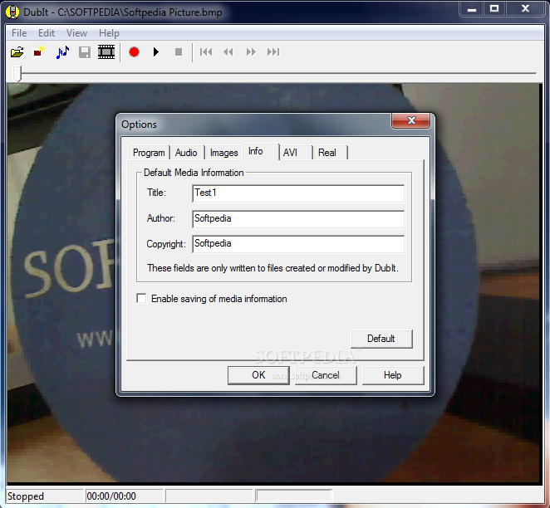550x508 pixels.
Task: Open the Edit menu
Action: [47, 33]
